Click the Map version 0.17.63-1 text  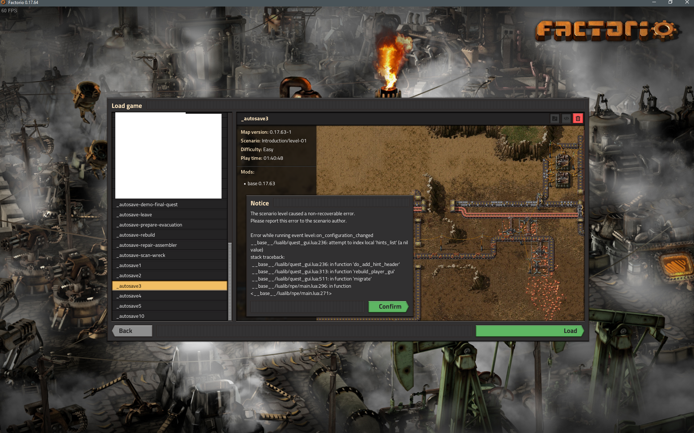266,132
